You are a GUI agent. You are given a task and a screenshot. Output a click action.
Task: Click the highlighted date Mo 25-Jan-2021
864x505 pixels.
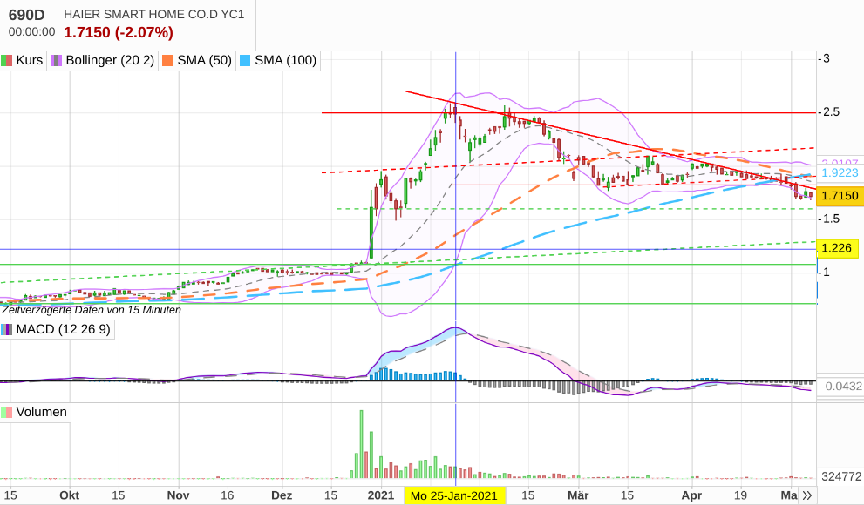tap(454, 495)
